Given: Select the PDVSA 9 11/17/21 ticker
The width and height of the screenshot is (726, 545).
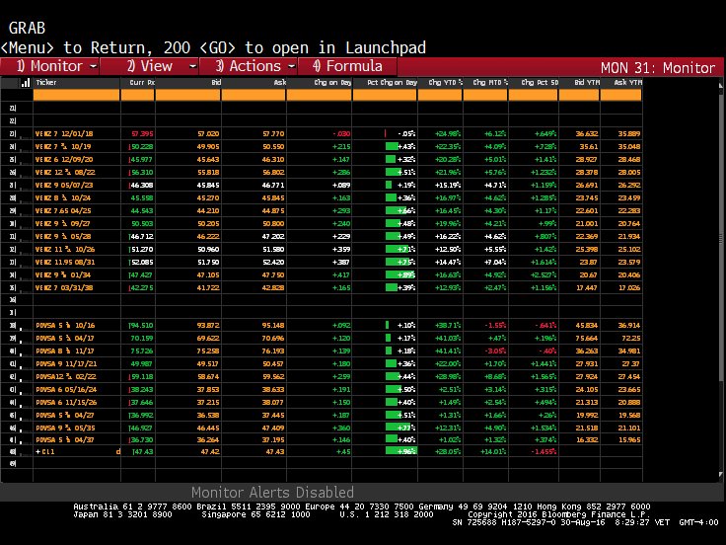Looking at the screenshot, I should click(66, 363).
